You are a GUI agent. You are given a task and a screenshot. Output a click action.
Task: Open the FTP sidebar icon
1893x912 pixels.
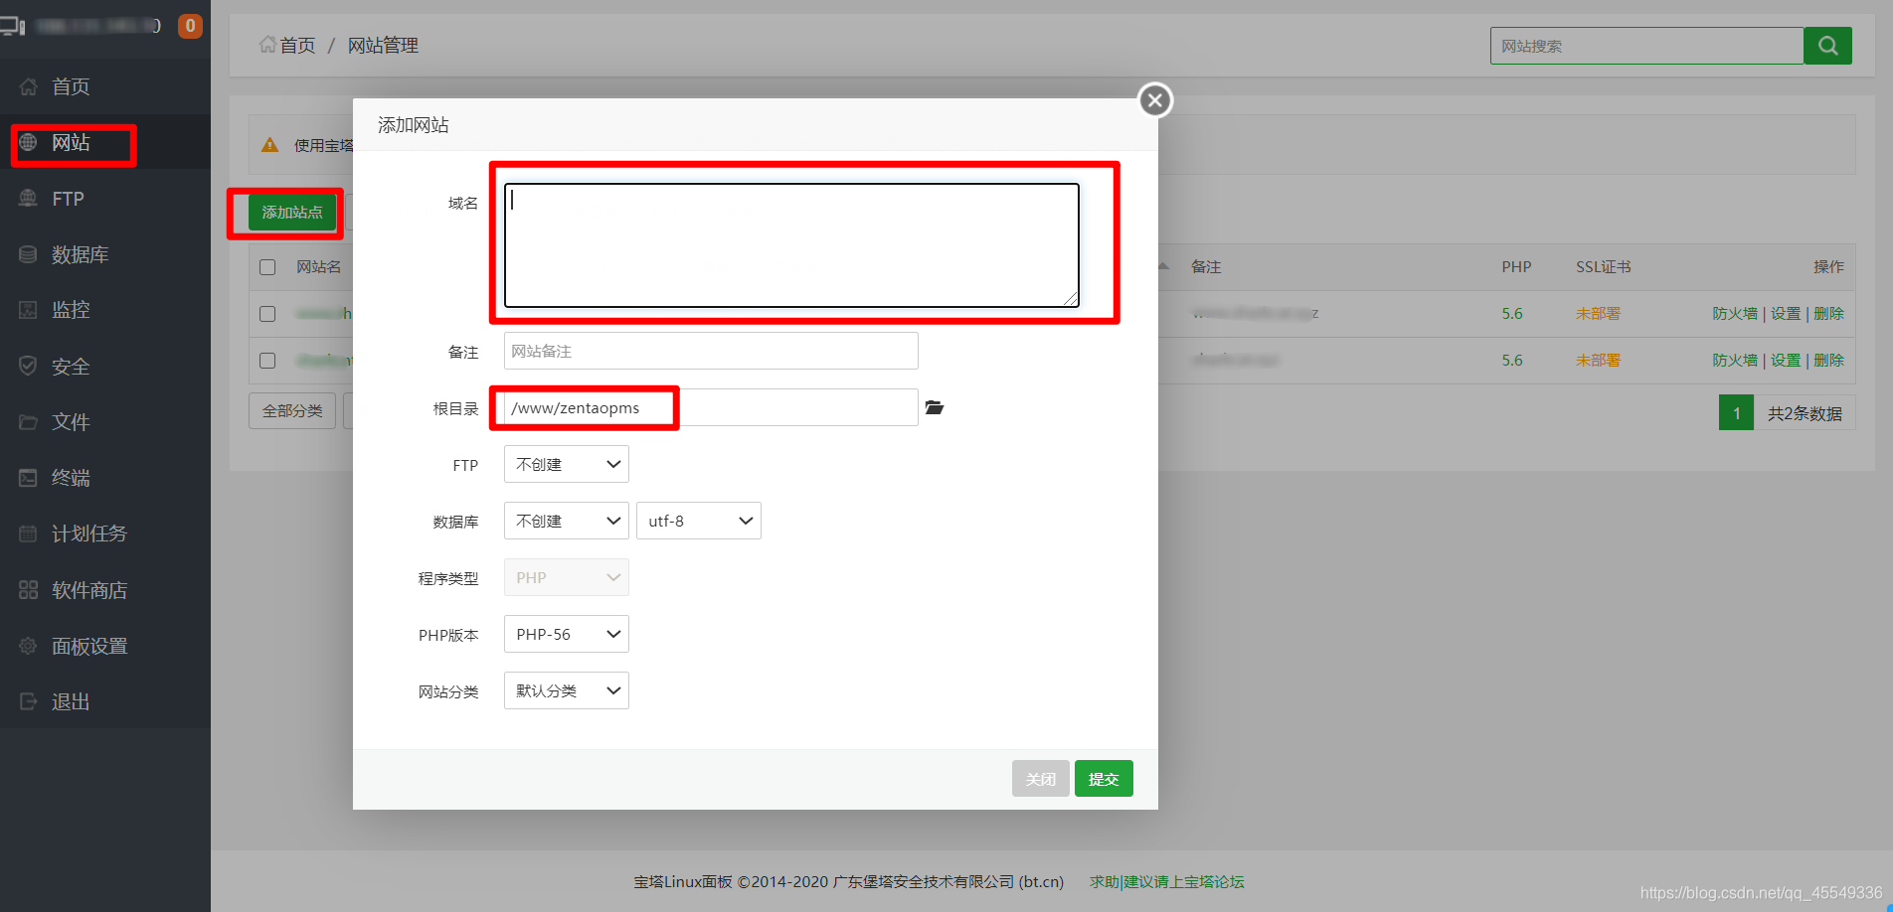coord(28,199)
